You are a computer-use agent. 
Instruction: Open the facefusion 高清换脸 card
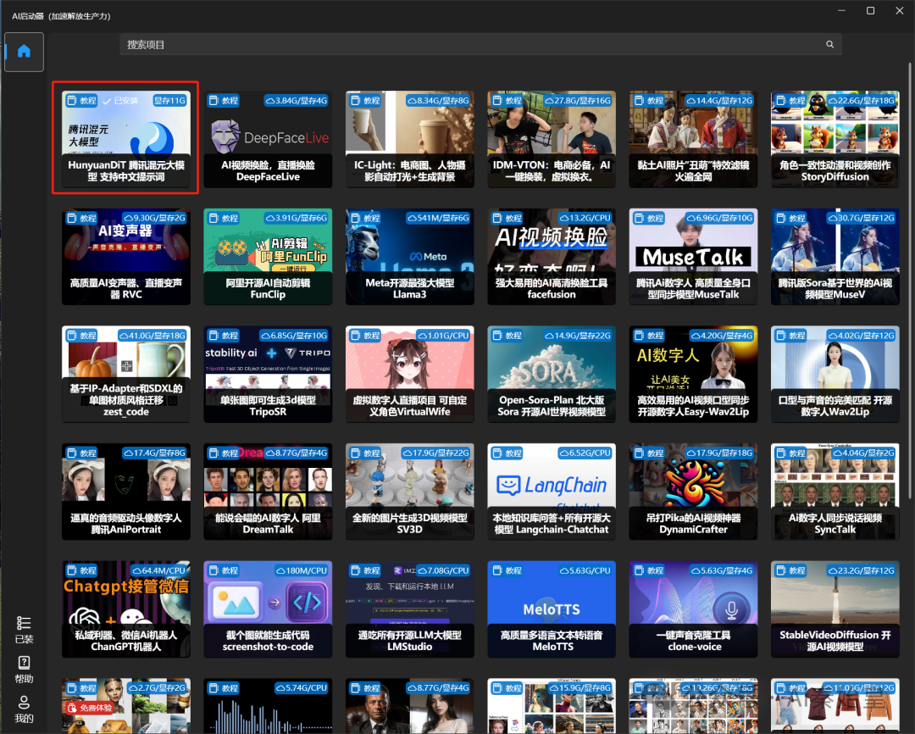[552, 256]
